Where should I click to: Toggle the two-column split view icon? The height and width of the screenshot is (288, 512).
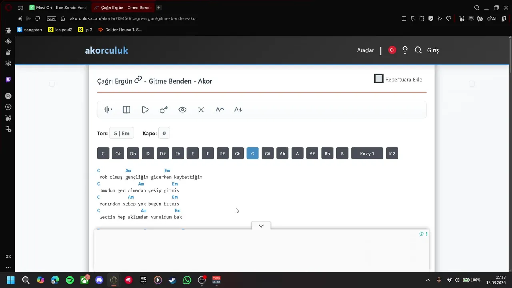(x=126, y=110)
